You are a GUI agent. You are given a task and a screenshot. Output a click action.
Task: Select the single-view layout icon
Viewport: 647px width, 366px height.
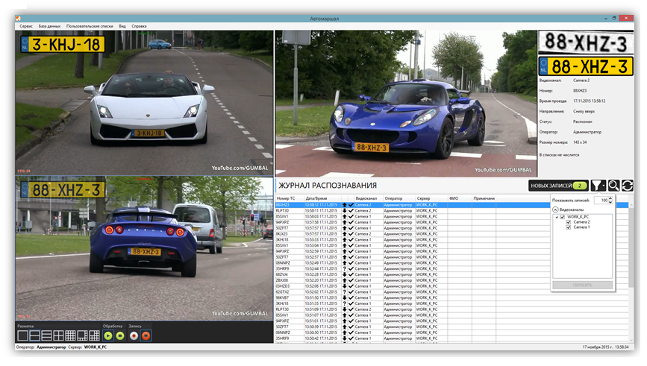point(22,335)
